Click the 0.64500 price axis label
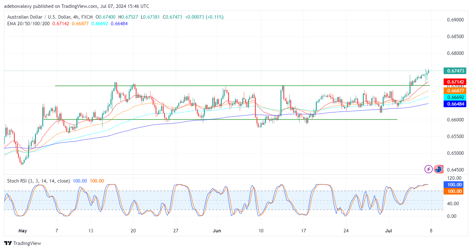The width and height of the screenshot is (472, 250). 455,170
